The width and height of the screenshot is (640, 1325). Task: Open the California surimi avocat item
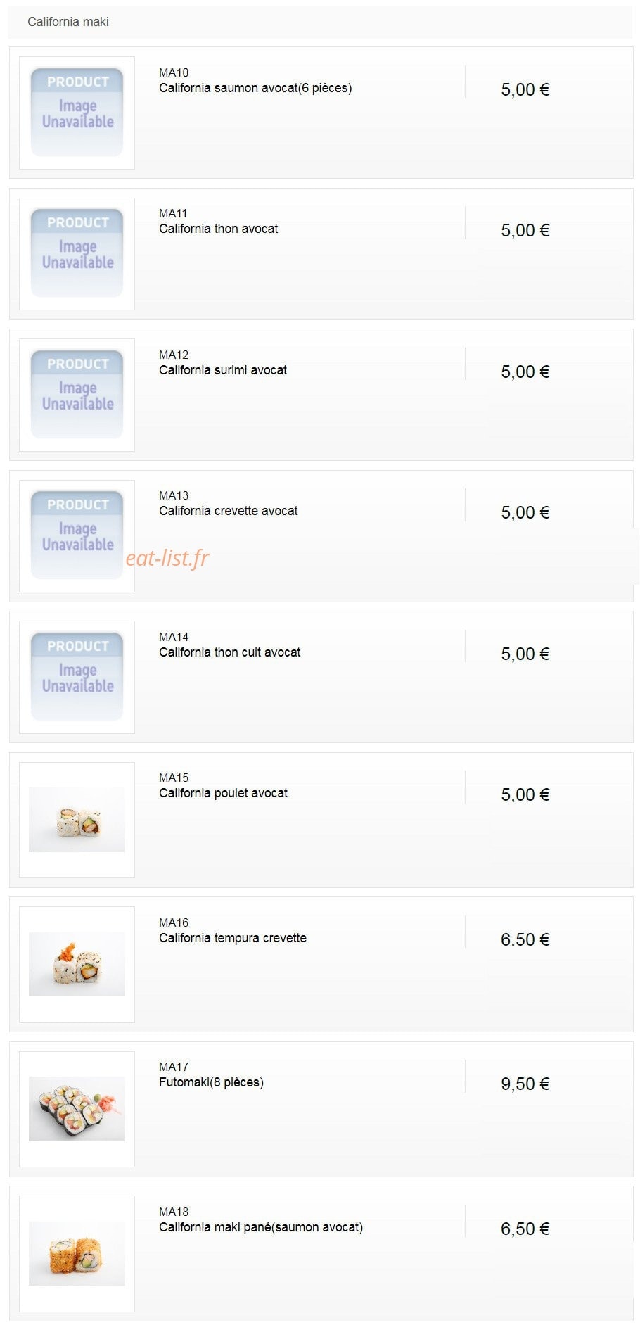click(x=223, y=370)
